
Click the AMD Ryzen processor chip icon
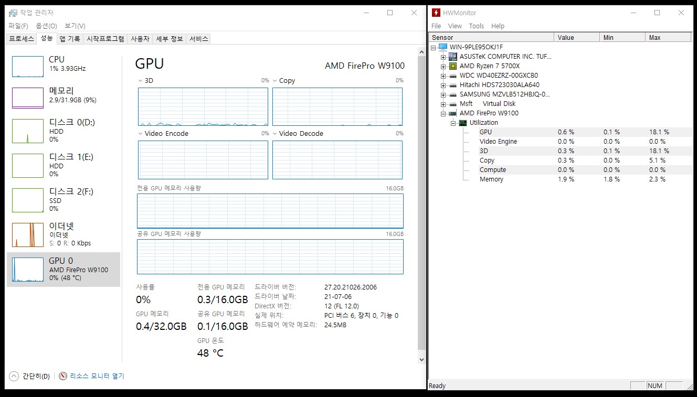point(453,66)
